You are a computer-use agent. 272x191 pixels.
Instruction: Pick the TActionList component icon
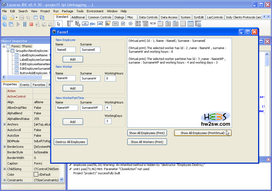[x=198, y=24]
